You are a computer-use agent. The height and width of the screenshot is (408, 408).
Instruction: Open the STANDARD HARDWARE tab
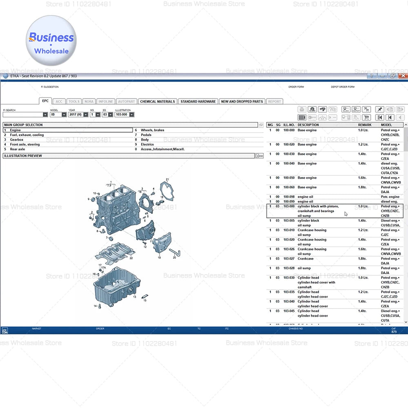coord(198,102)
